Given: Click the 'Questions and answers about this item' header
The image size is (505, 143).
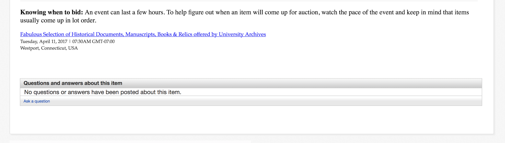Looking at the screenshot, I should pos(73,83).
